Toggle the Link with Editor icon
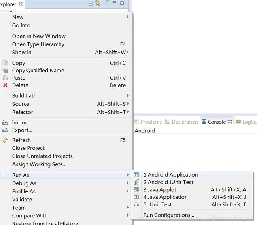The width and height of the screenshot is (257, 225). (x=98, y=3)
